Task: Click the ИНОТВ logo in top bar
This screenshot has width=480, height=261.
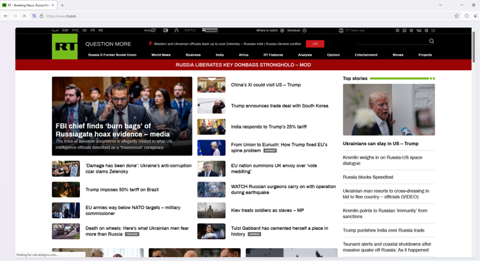Action: click(150, 30)
